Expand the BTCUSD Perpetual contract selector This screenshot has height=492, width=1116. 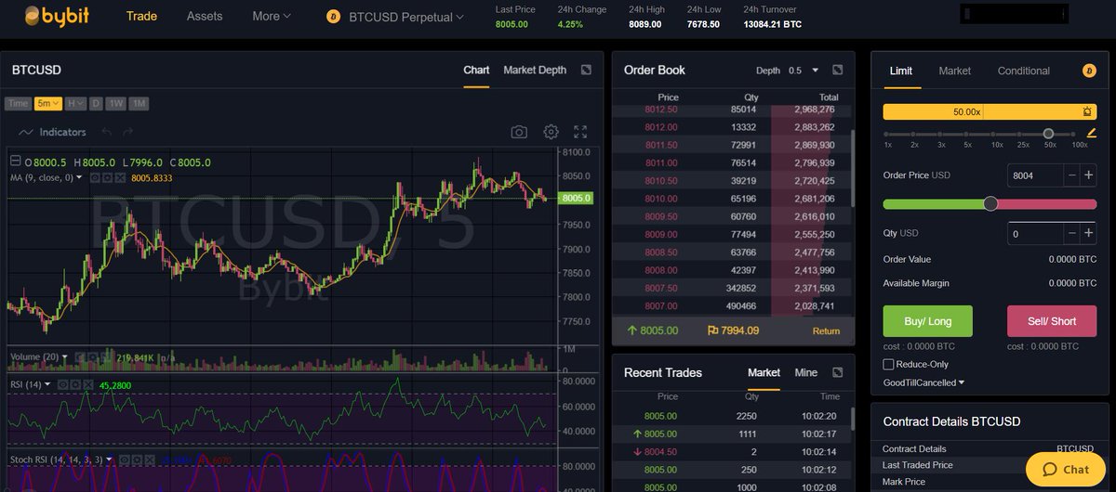396,17
